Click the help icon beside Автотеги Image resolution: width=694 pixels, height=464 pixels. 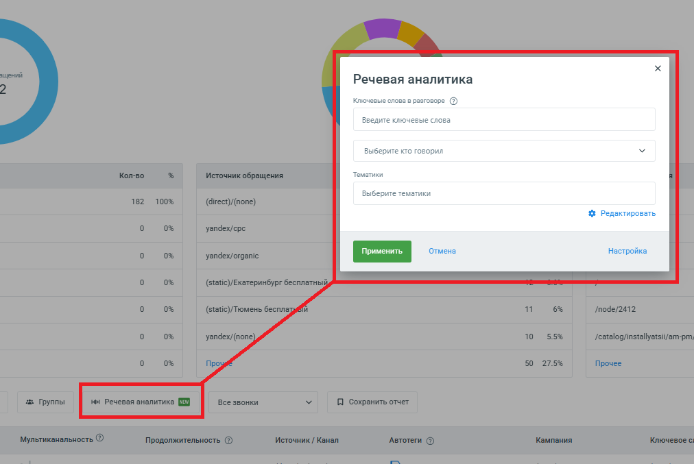coord(430,441)
